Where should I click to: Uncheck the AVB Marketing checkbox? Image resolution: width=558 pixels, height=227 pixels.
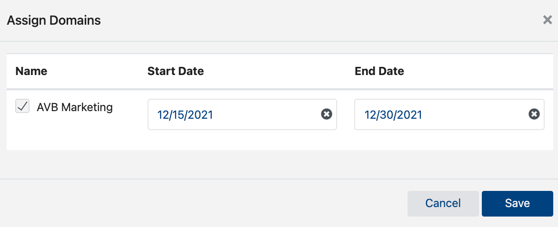click(22, 106)
